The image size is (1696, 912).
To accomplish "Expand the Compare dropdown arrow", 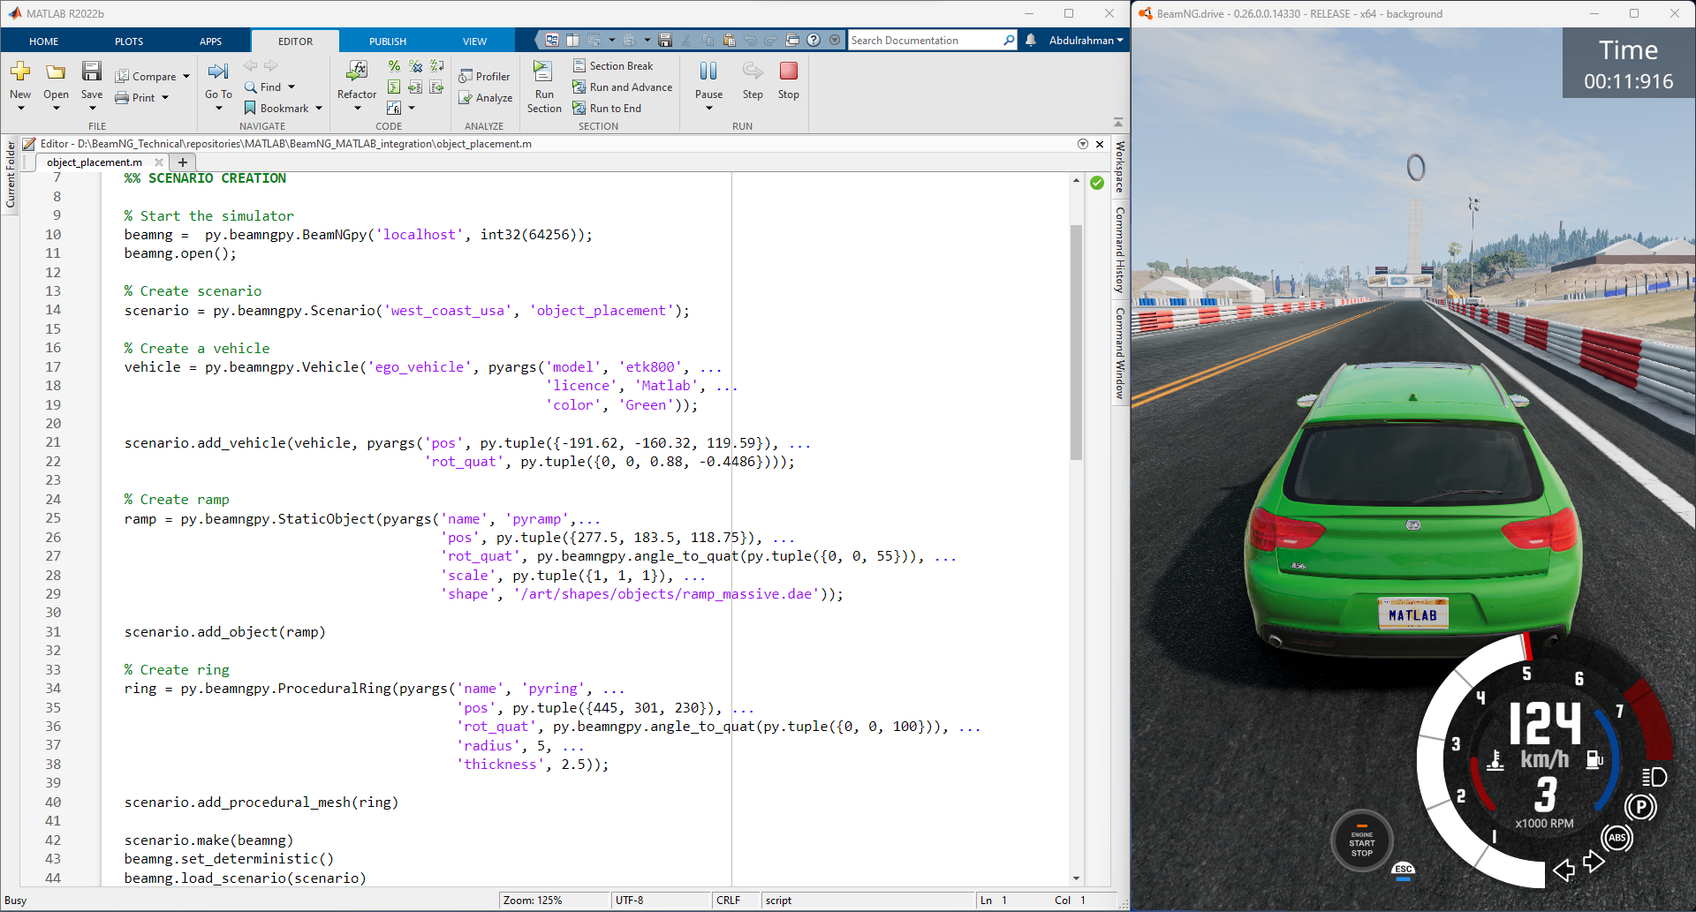I will 186,77.
